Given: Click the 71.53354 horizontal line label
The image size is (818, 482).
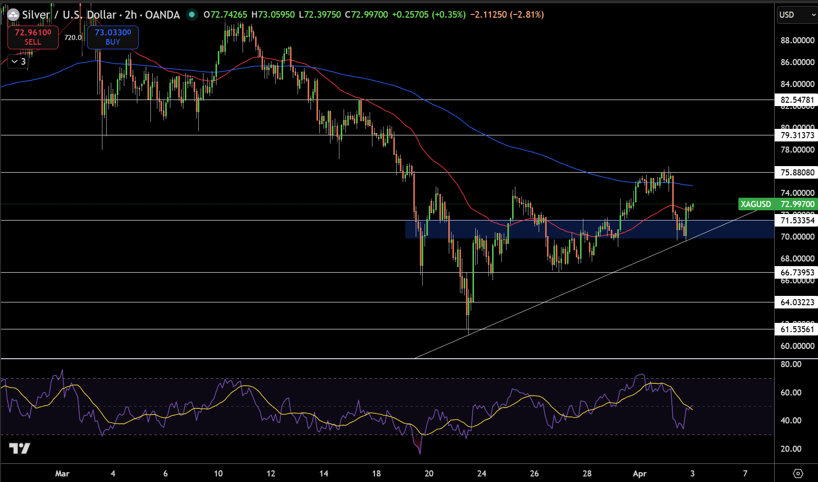Looking at the screenshot, I should (797, 220).
